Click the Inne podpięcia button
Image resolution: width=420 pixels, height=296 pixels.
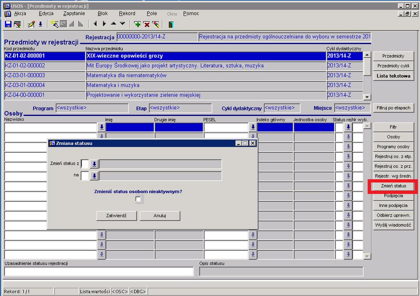(x=393, y=206)
